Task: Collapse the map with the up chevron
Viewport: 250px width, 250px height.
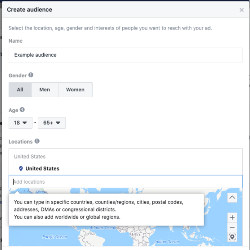Action: click(x=232, y=198)
